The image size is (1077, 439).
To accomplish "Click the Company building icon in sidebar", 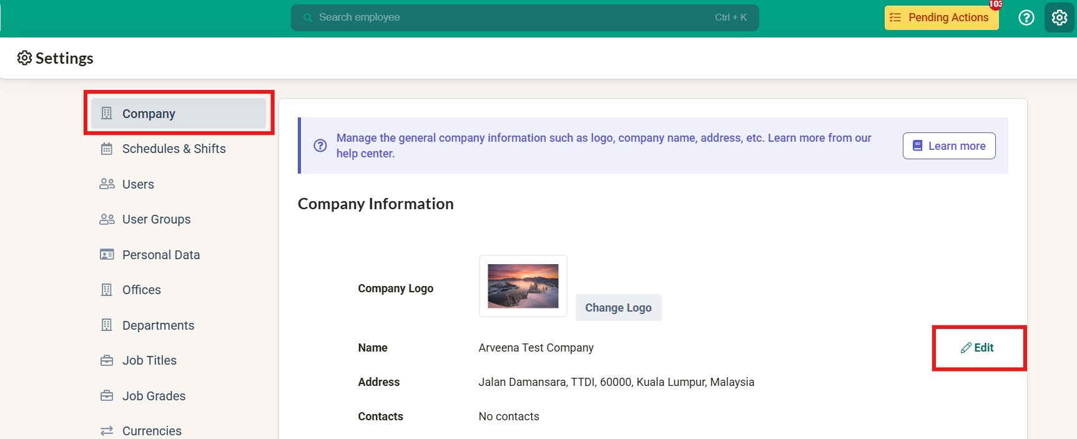I will tap(107, 113).
